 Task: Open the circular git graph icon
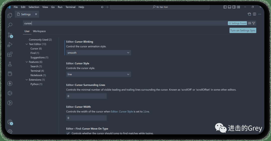10,103
